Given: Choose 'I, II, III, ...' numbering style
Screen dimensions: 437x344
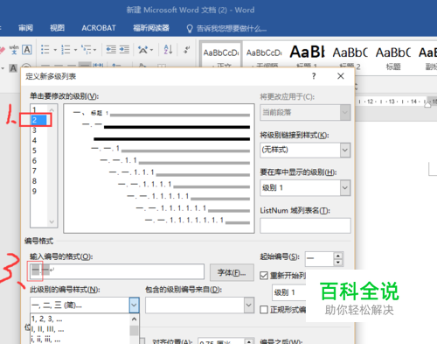Looking at the screenshot, I should 80,329.
